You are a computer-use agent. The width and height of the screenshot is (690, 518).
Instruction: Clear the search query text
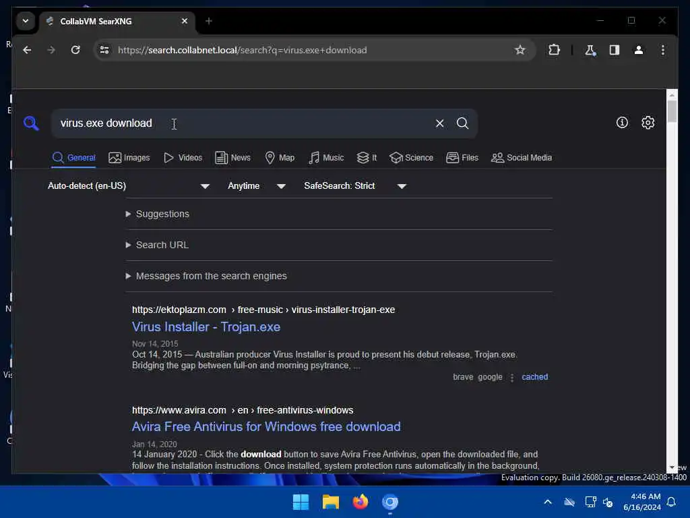[x=439, y=123]
